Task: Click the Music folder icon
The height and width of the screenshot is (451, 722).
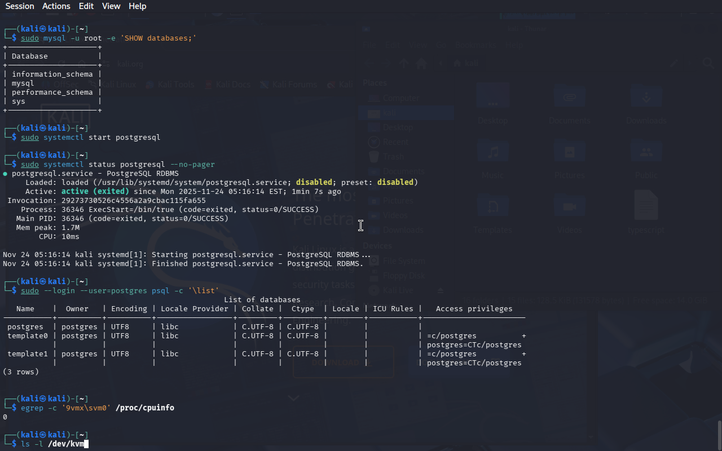Action: [x=492, y=152]
